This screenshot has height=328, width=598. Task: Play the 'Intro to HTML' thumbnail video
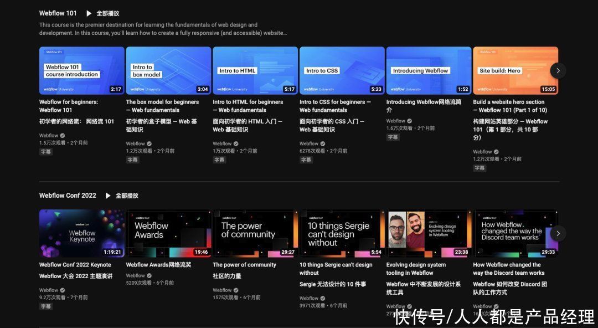pos(255,70)
